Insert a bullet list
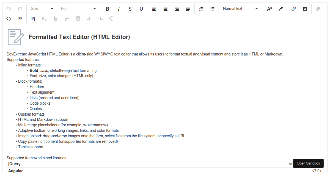 click(213, 9)
